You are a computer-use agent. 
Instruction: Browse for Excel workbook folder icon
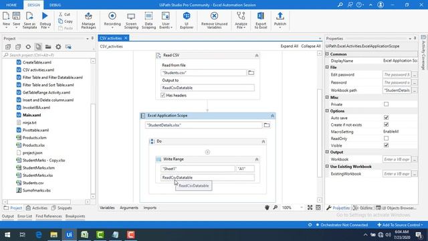(267, 125)
